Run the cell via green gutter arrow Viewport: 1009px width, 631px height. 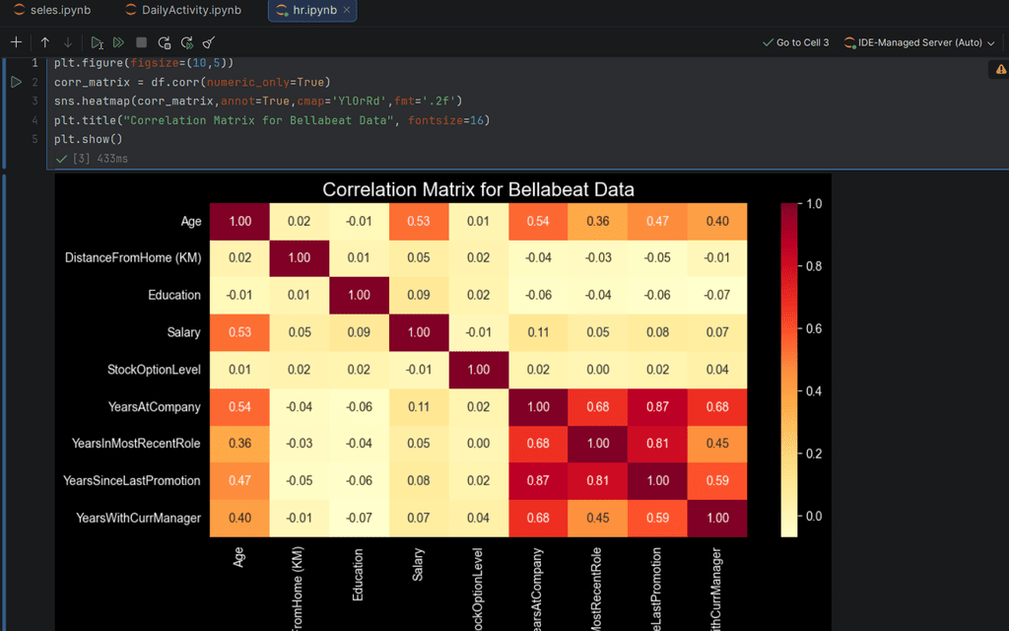pyautogui.click(x=16, y=82)
